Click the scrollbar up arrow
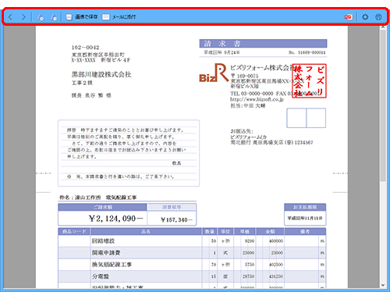 coord(383,27)
